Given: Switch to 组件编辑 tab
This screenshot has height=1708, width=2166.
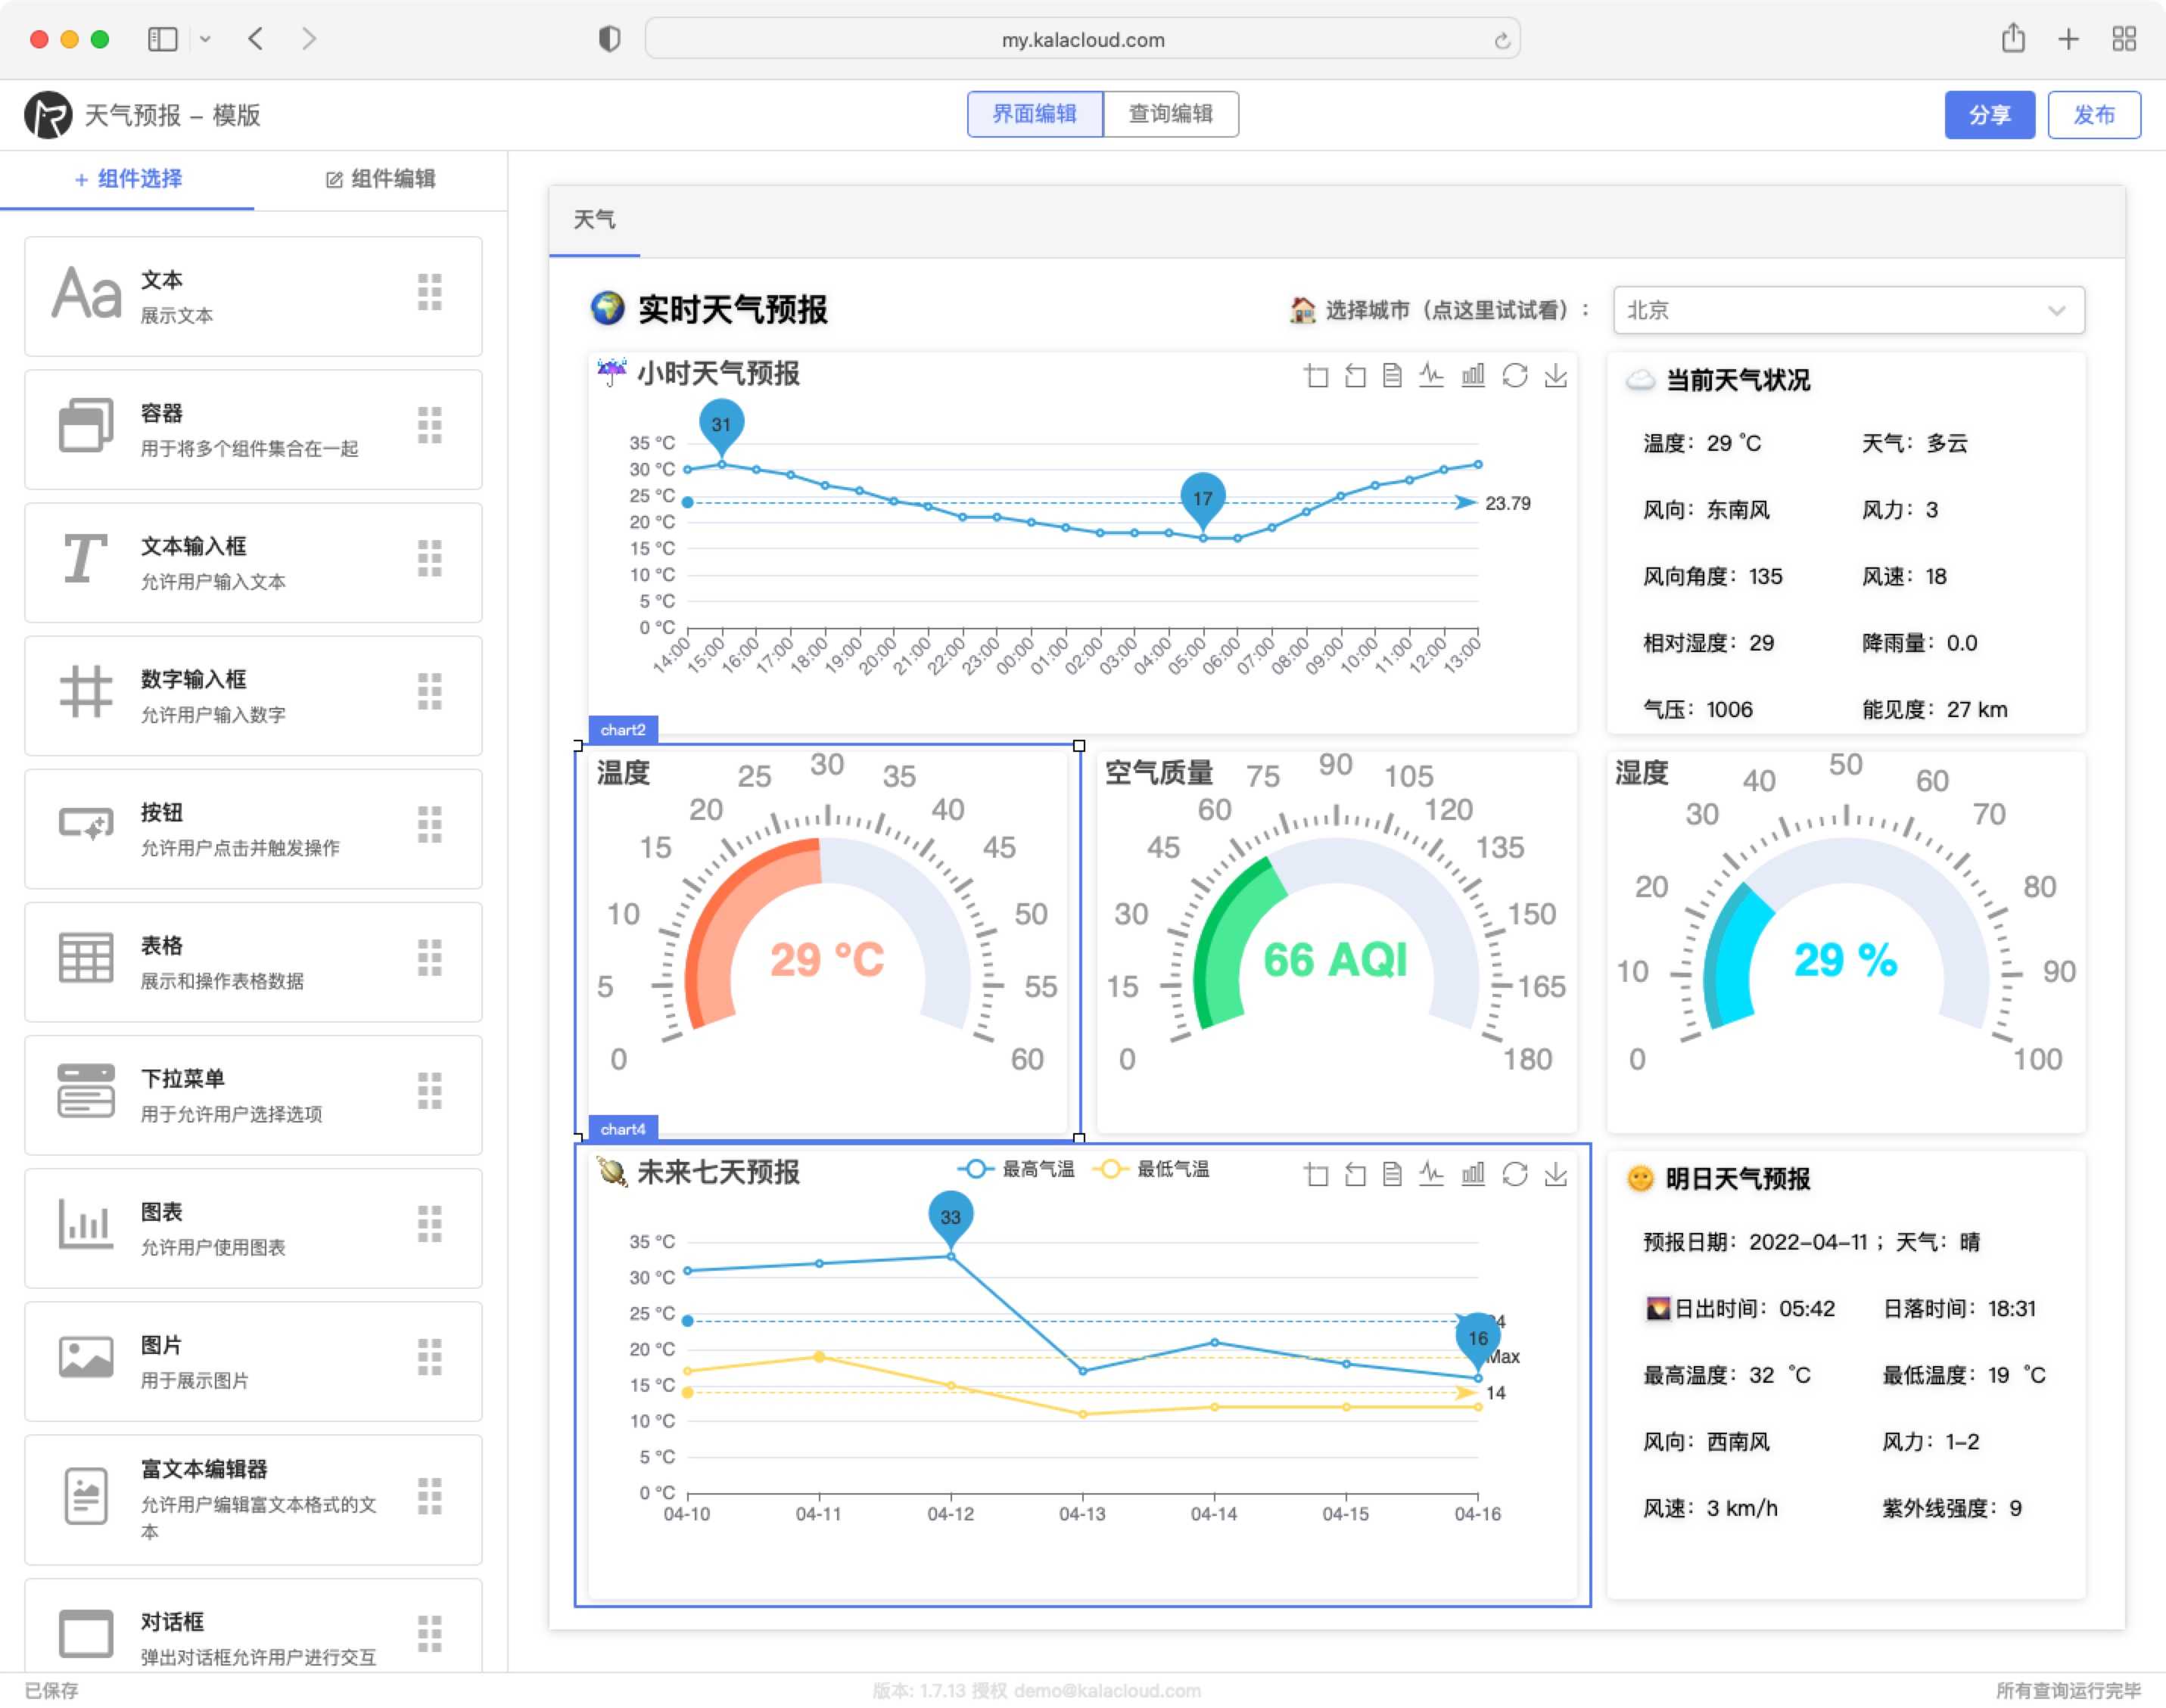Looking at the screenshot, I should [380, 179].
